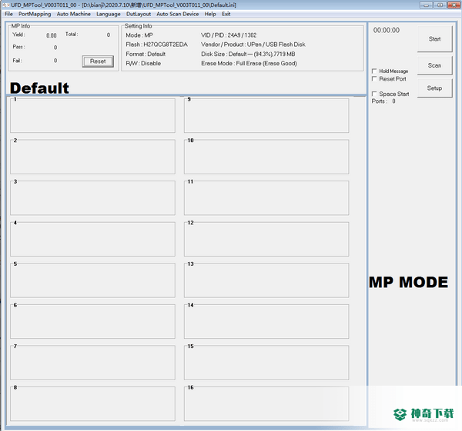Open the Setup button
Viewport: 462px width, 431px height.
[434, 88]
